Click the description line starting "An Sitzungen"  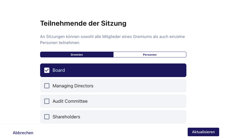tap(112, 37)
